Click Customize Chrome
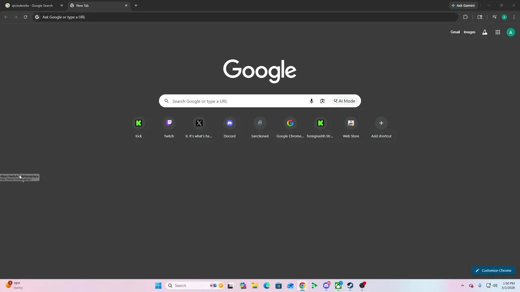The width and height of the screenshot is (520, 292). point(494,271)
